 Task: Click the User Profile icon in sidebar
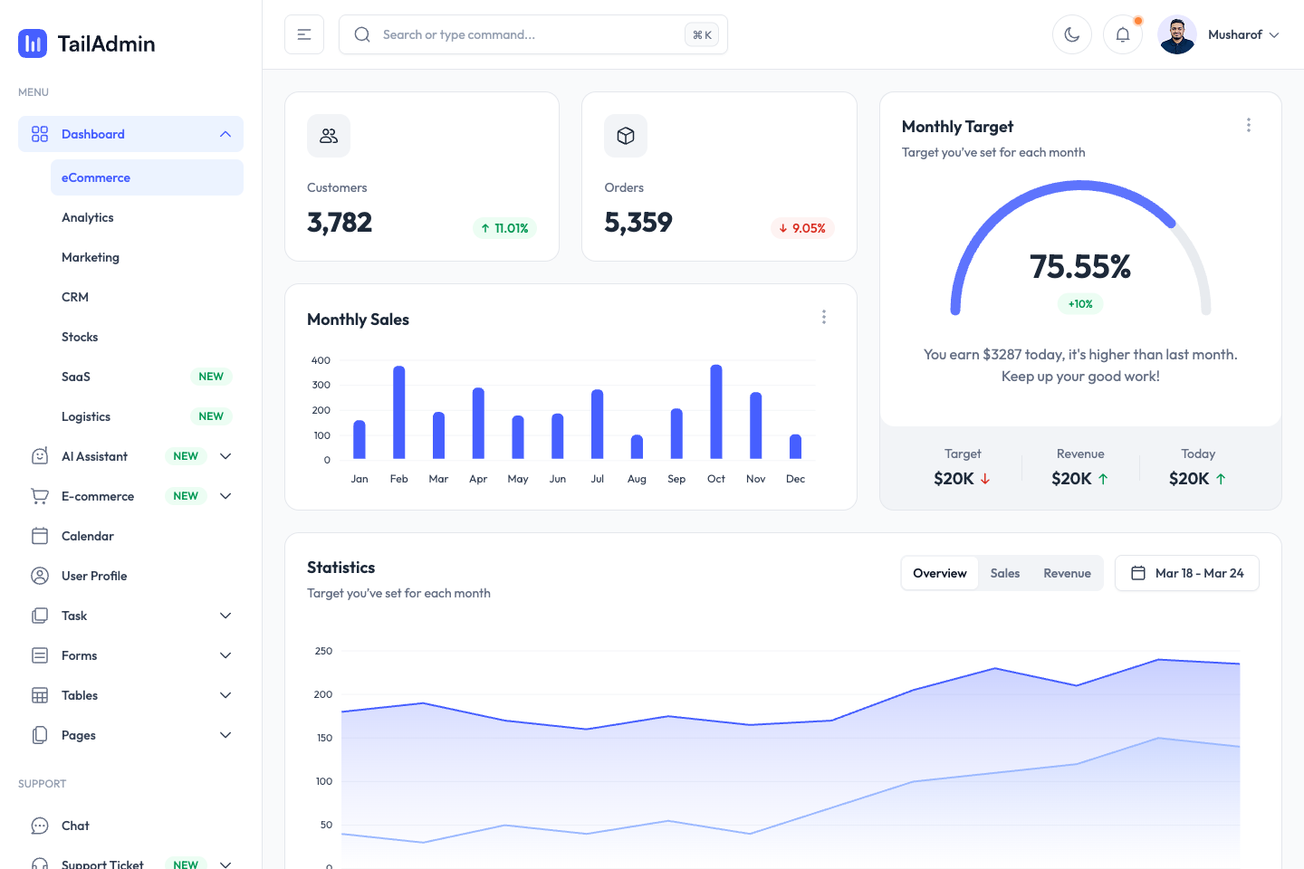click(39, 576)
